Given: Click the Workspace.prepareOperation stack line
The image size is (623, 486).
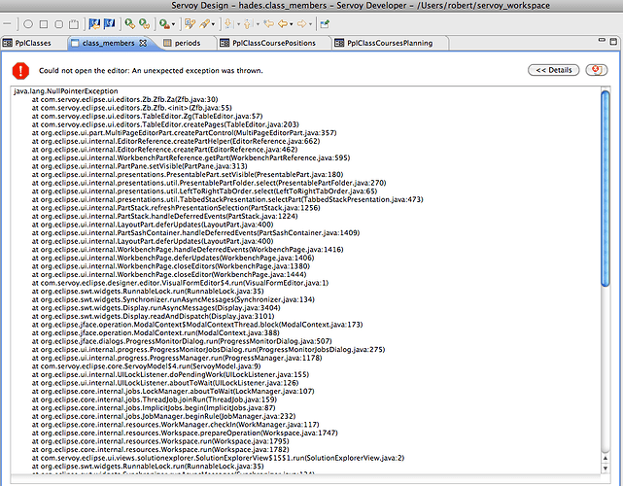Looking at the screenshot, I should click(185, 434).
